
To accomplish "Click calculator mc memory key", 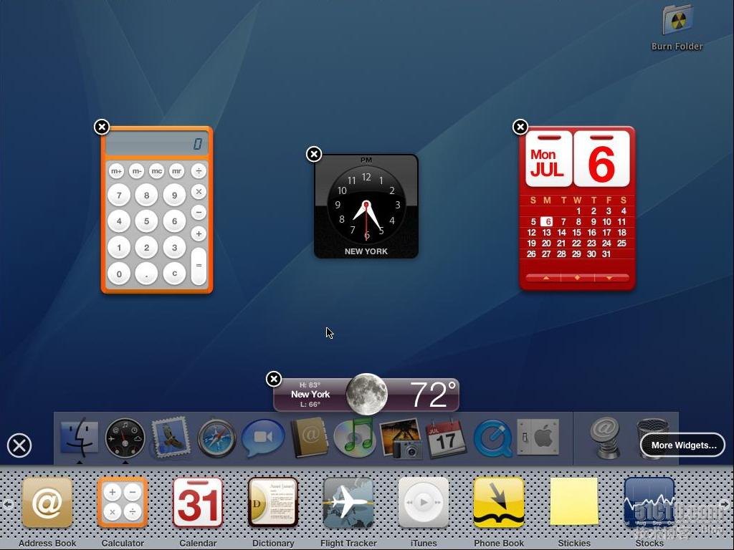I will (x=156, y=171).
